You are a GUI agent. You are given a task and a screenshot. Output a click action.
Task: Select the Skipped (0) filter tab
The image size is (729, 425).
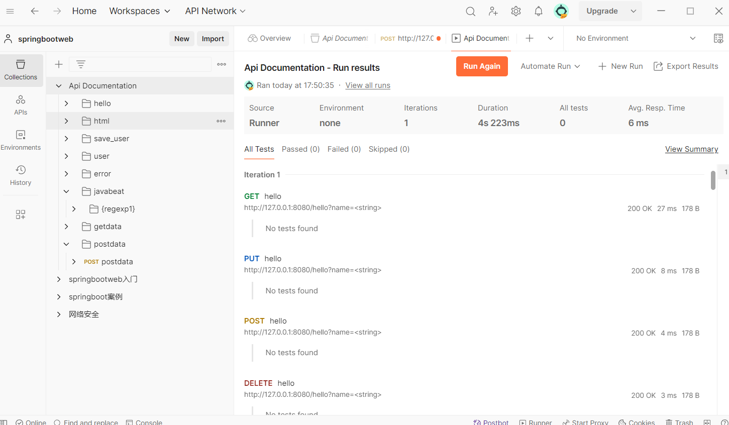point(389,149)
